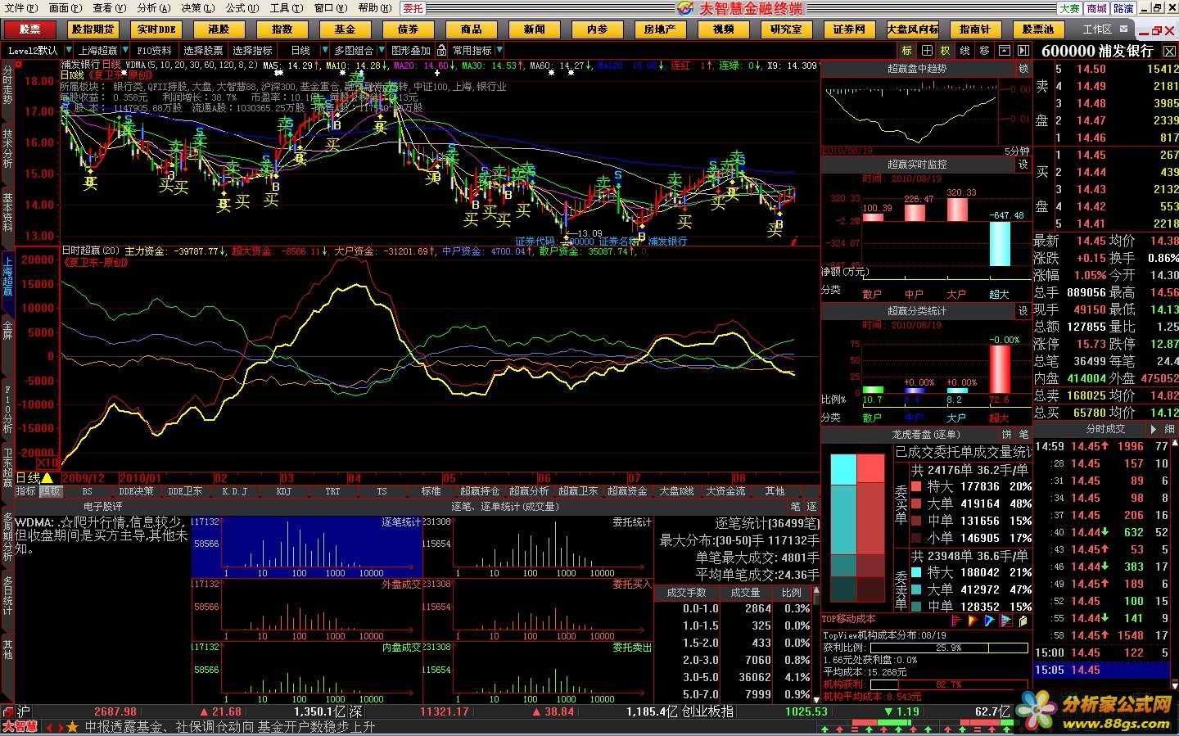
Task: Click the 大智慧 logo in status bar
Action: [20, 726]
